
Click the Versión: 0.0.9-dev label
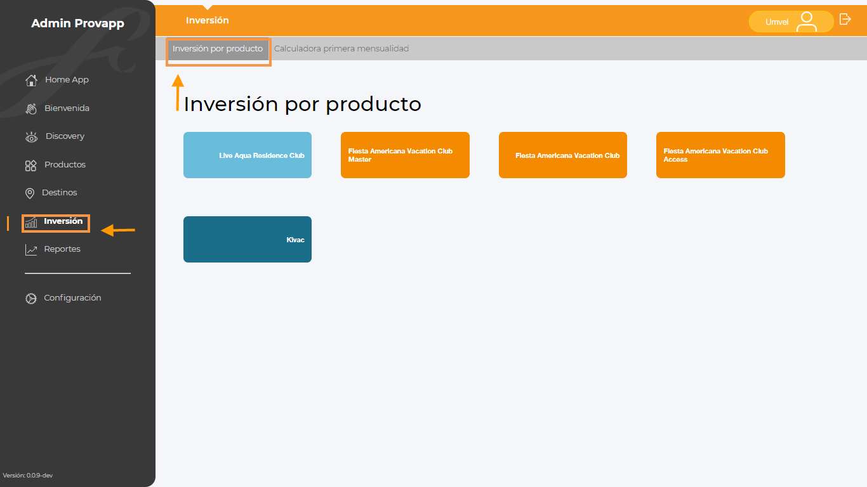click(28, 476)
